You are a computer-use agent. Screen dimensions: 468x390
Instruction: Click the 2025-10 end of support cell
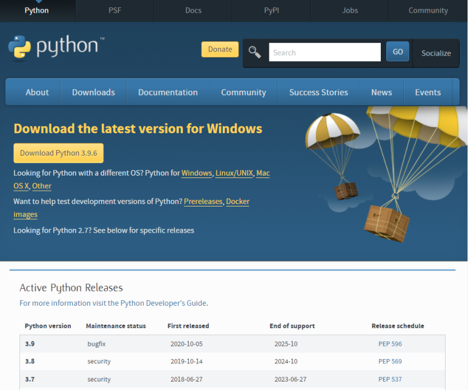coord(286,344)
